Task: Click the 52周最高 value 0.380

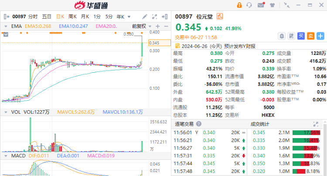Action: pyautogui.click(x=268, y=92)
